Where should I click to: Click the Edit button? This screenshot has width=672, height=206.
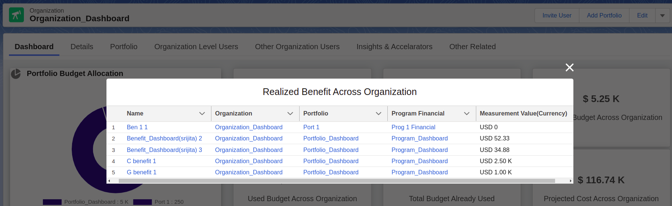pos(642,16)
